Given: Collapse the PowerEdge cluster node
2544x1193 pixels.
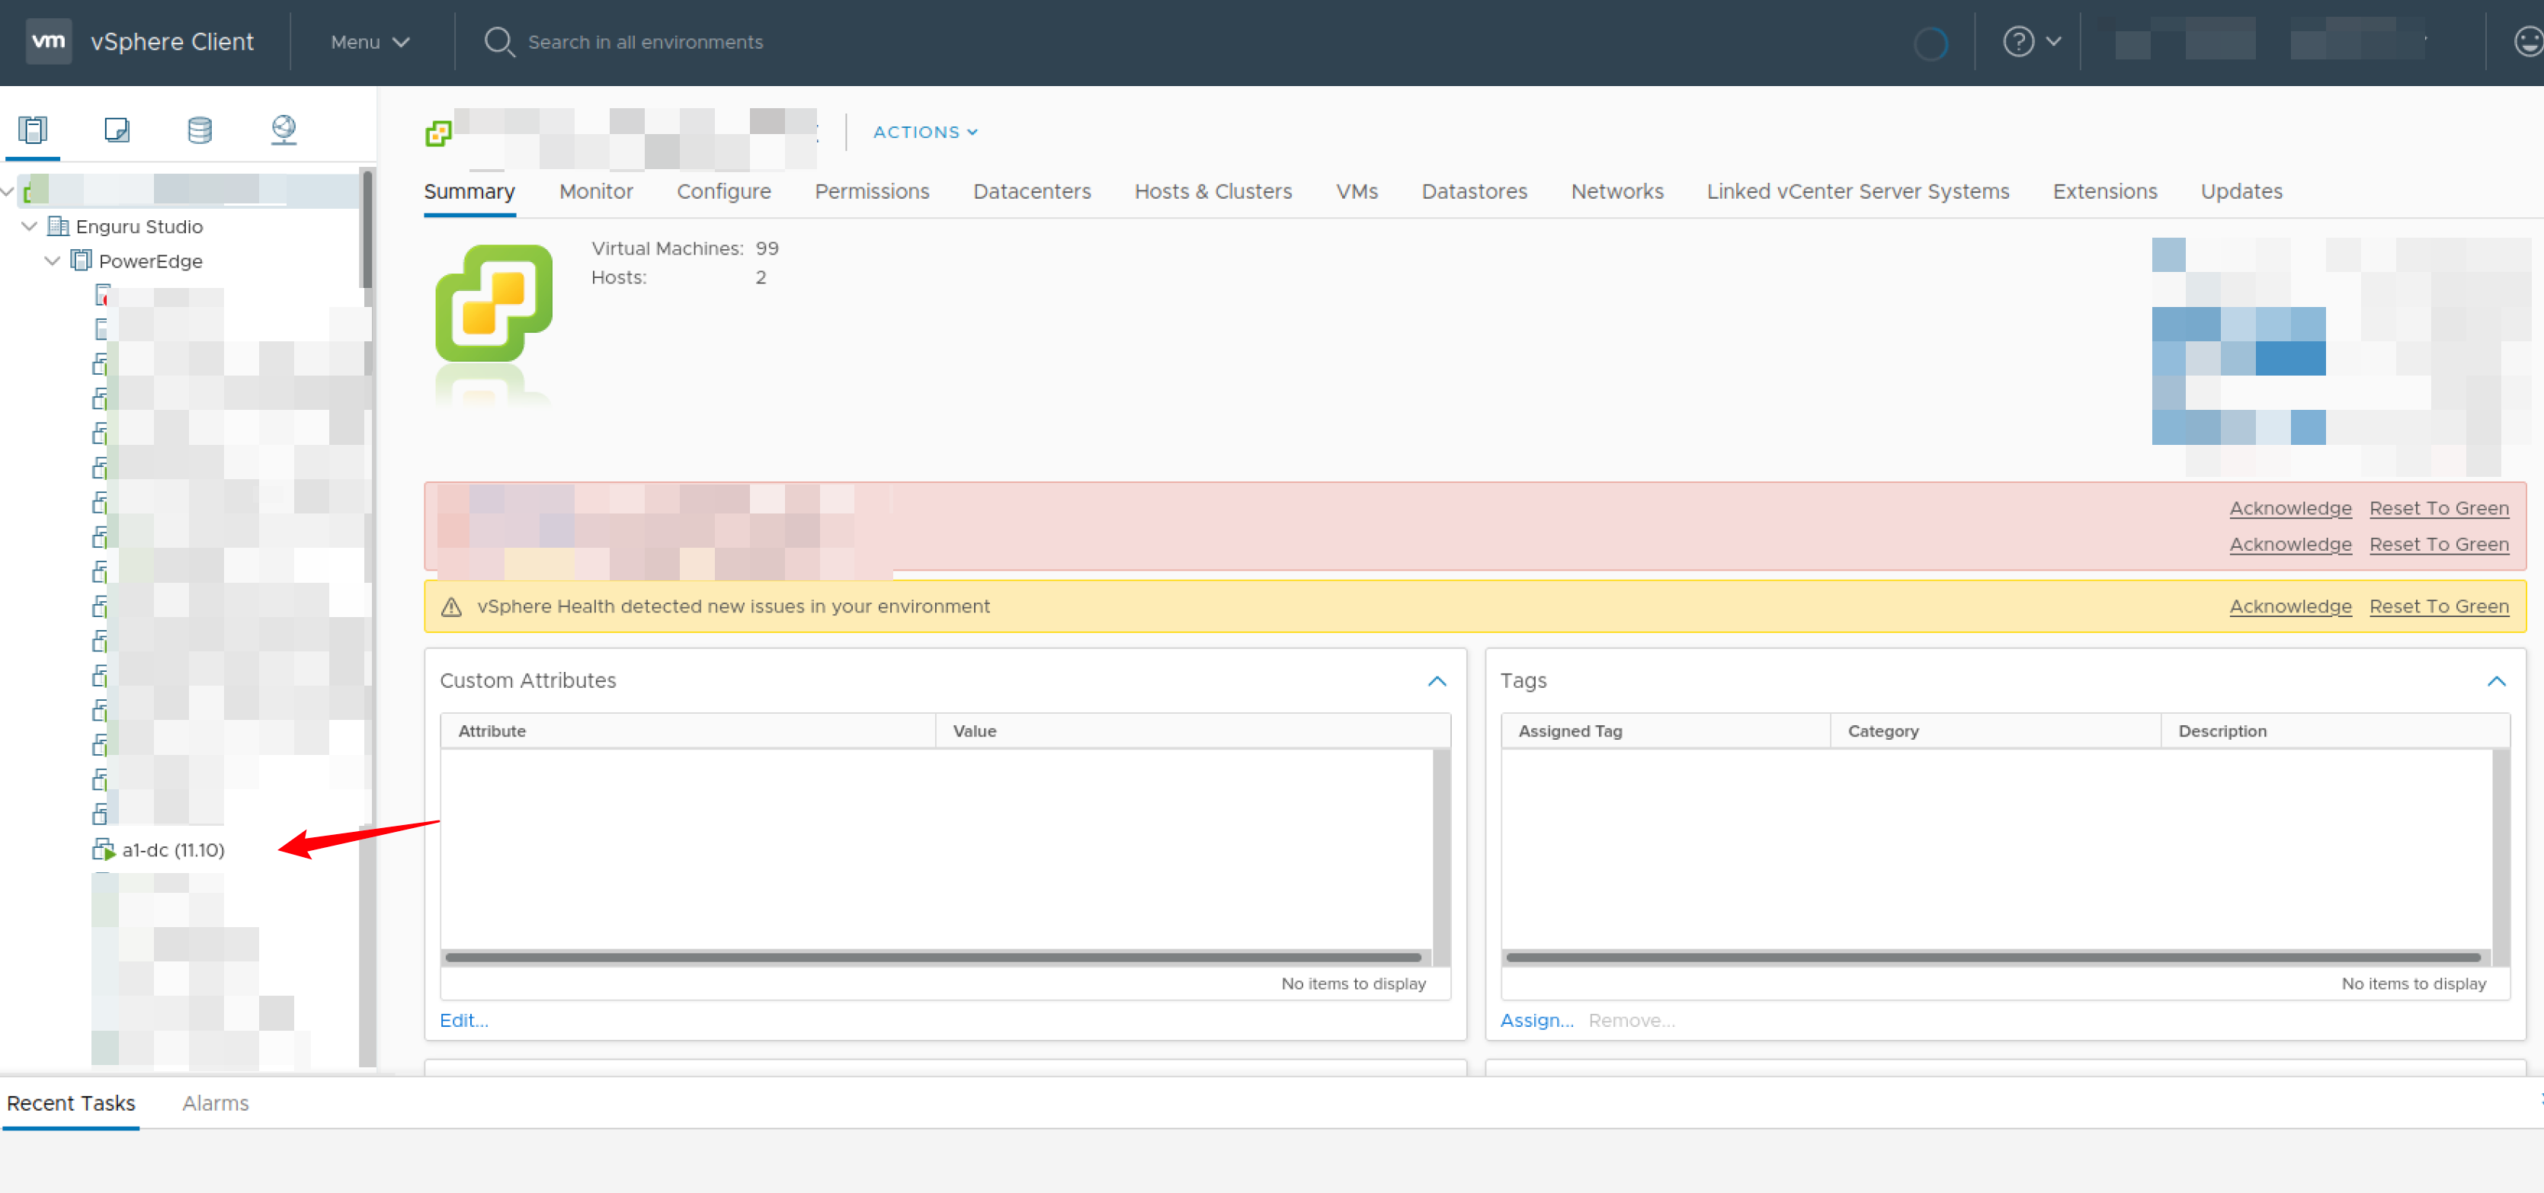Looking at the screenshot, I should click(53, 261).
